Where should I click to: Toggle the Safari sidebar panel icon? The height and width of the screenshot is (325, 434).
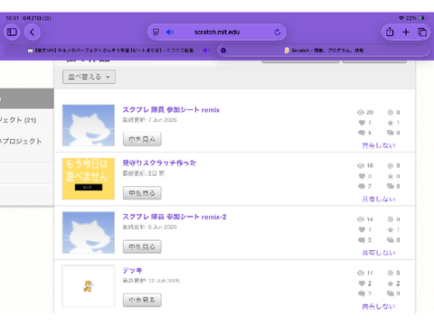tap(12, 32)
